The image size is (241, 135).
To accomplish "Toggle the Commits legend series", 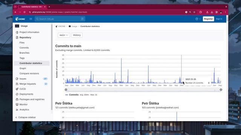I will coord(72,95).
